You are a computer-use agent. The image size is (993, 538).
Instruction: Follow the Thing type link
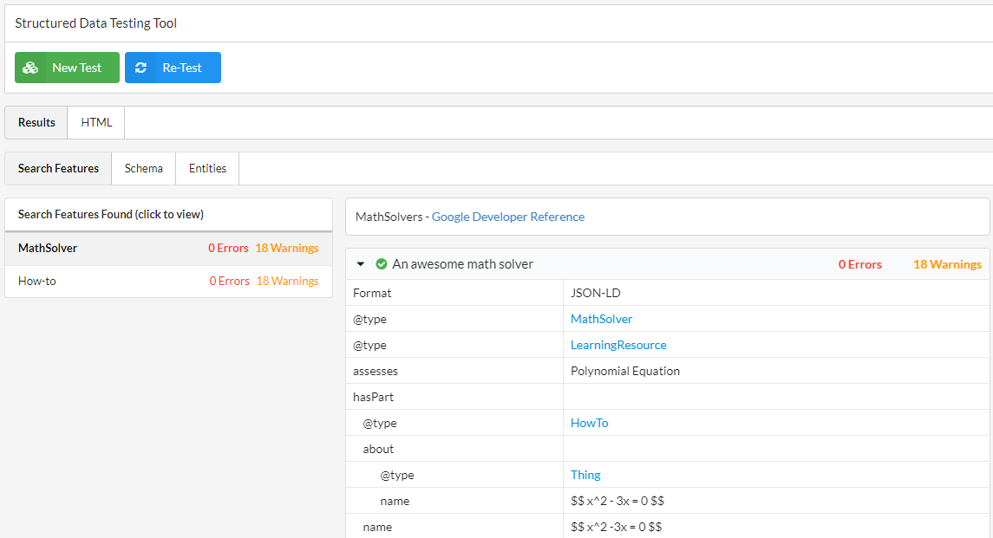585,475
